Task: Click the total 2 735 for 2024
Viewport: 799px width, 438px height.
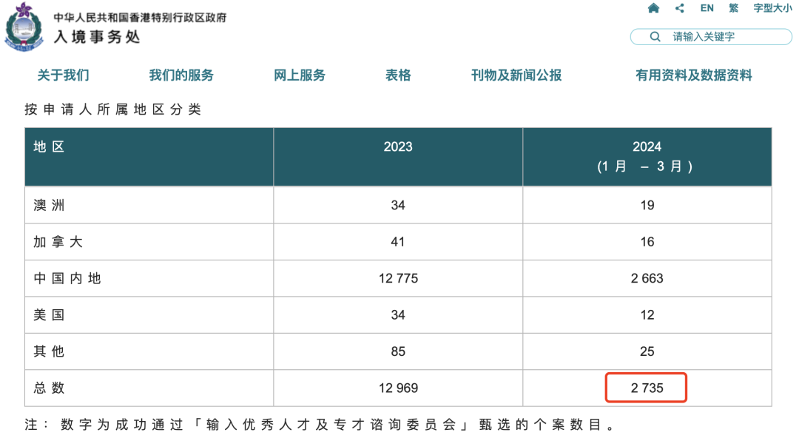Action: click(647, 388)
